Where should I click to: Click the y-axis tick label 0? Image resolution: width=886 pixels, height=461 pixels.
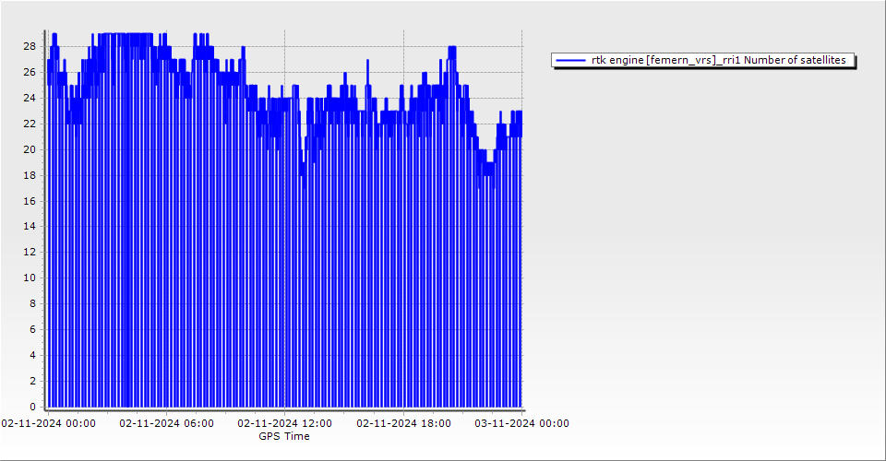coord(32,407)
